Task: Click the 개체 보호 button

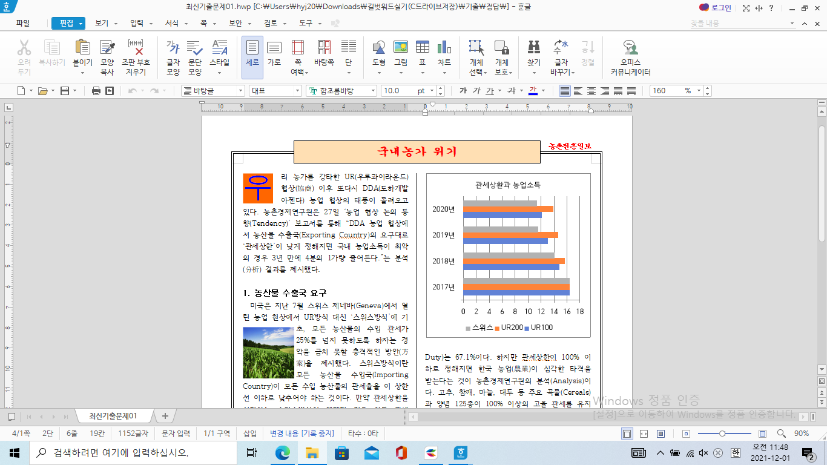Action: [x=501, y=58]
